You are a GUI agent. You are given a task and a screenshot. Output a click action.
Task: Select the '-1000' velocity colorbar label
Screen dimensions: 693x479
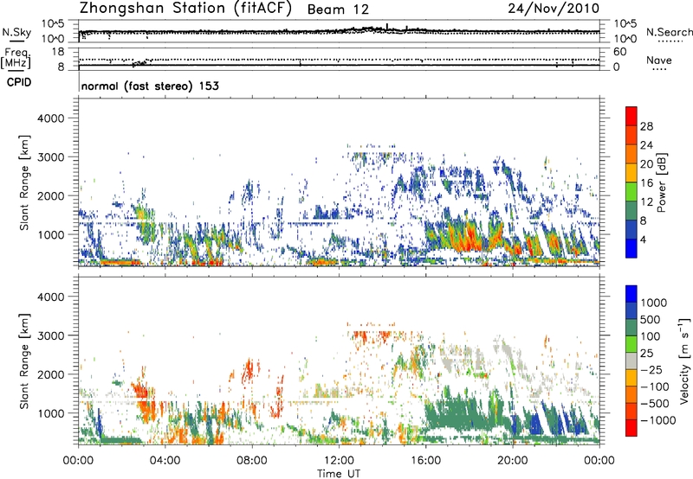pos(658,420)
